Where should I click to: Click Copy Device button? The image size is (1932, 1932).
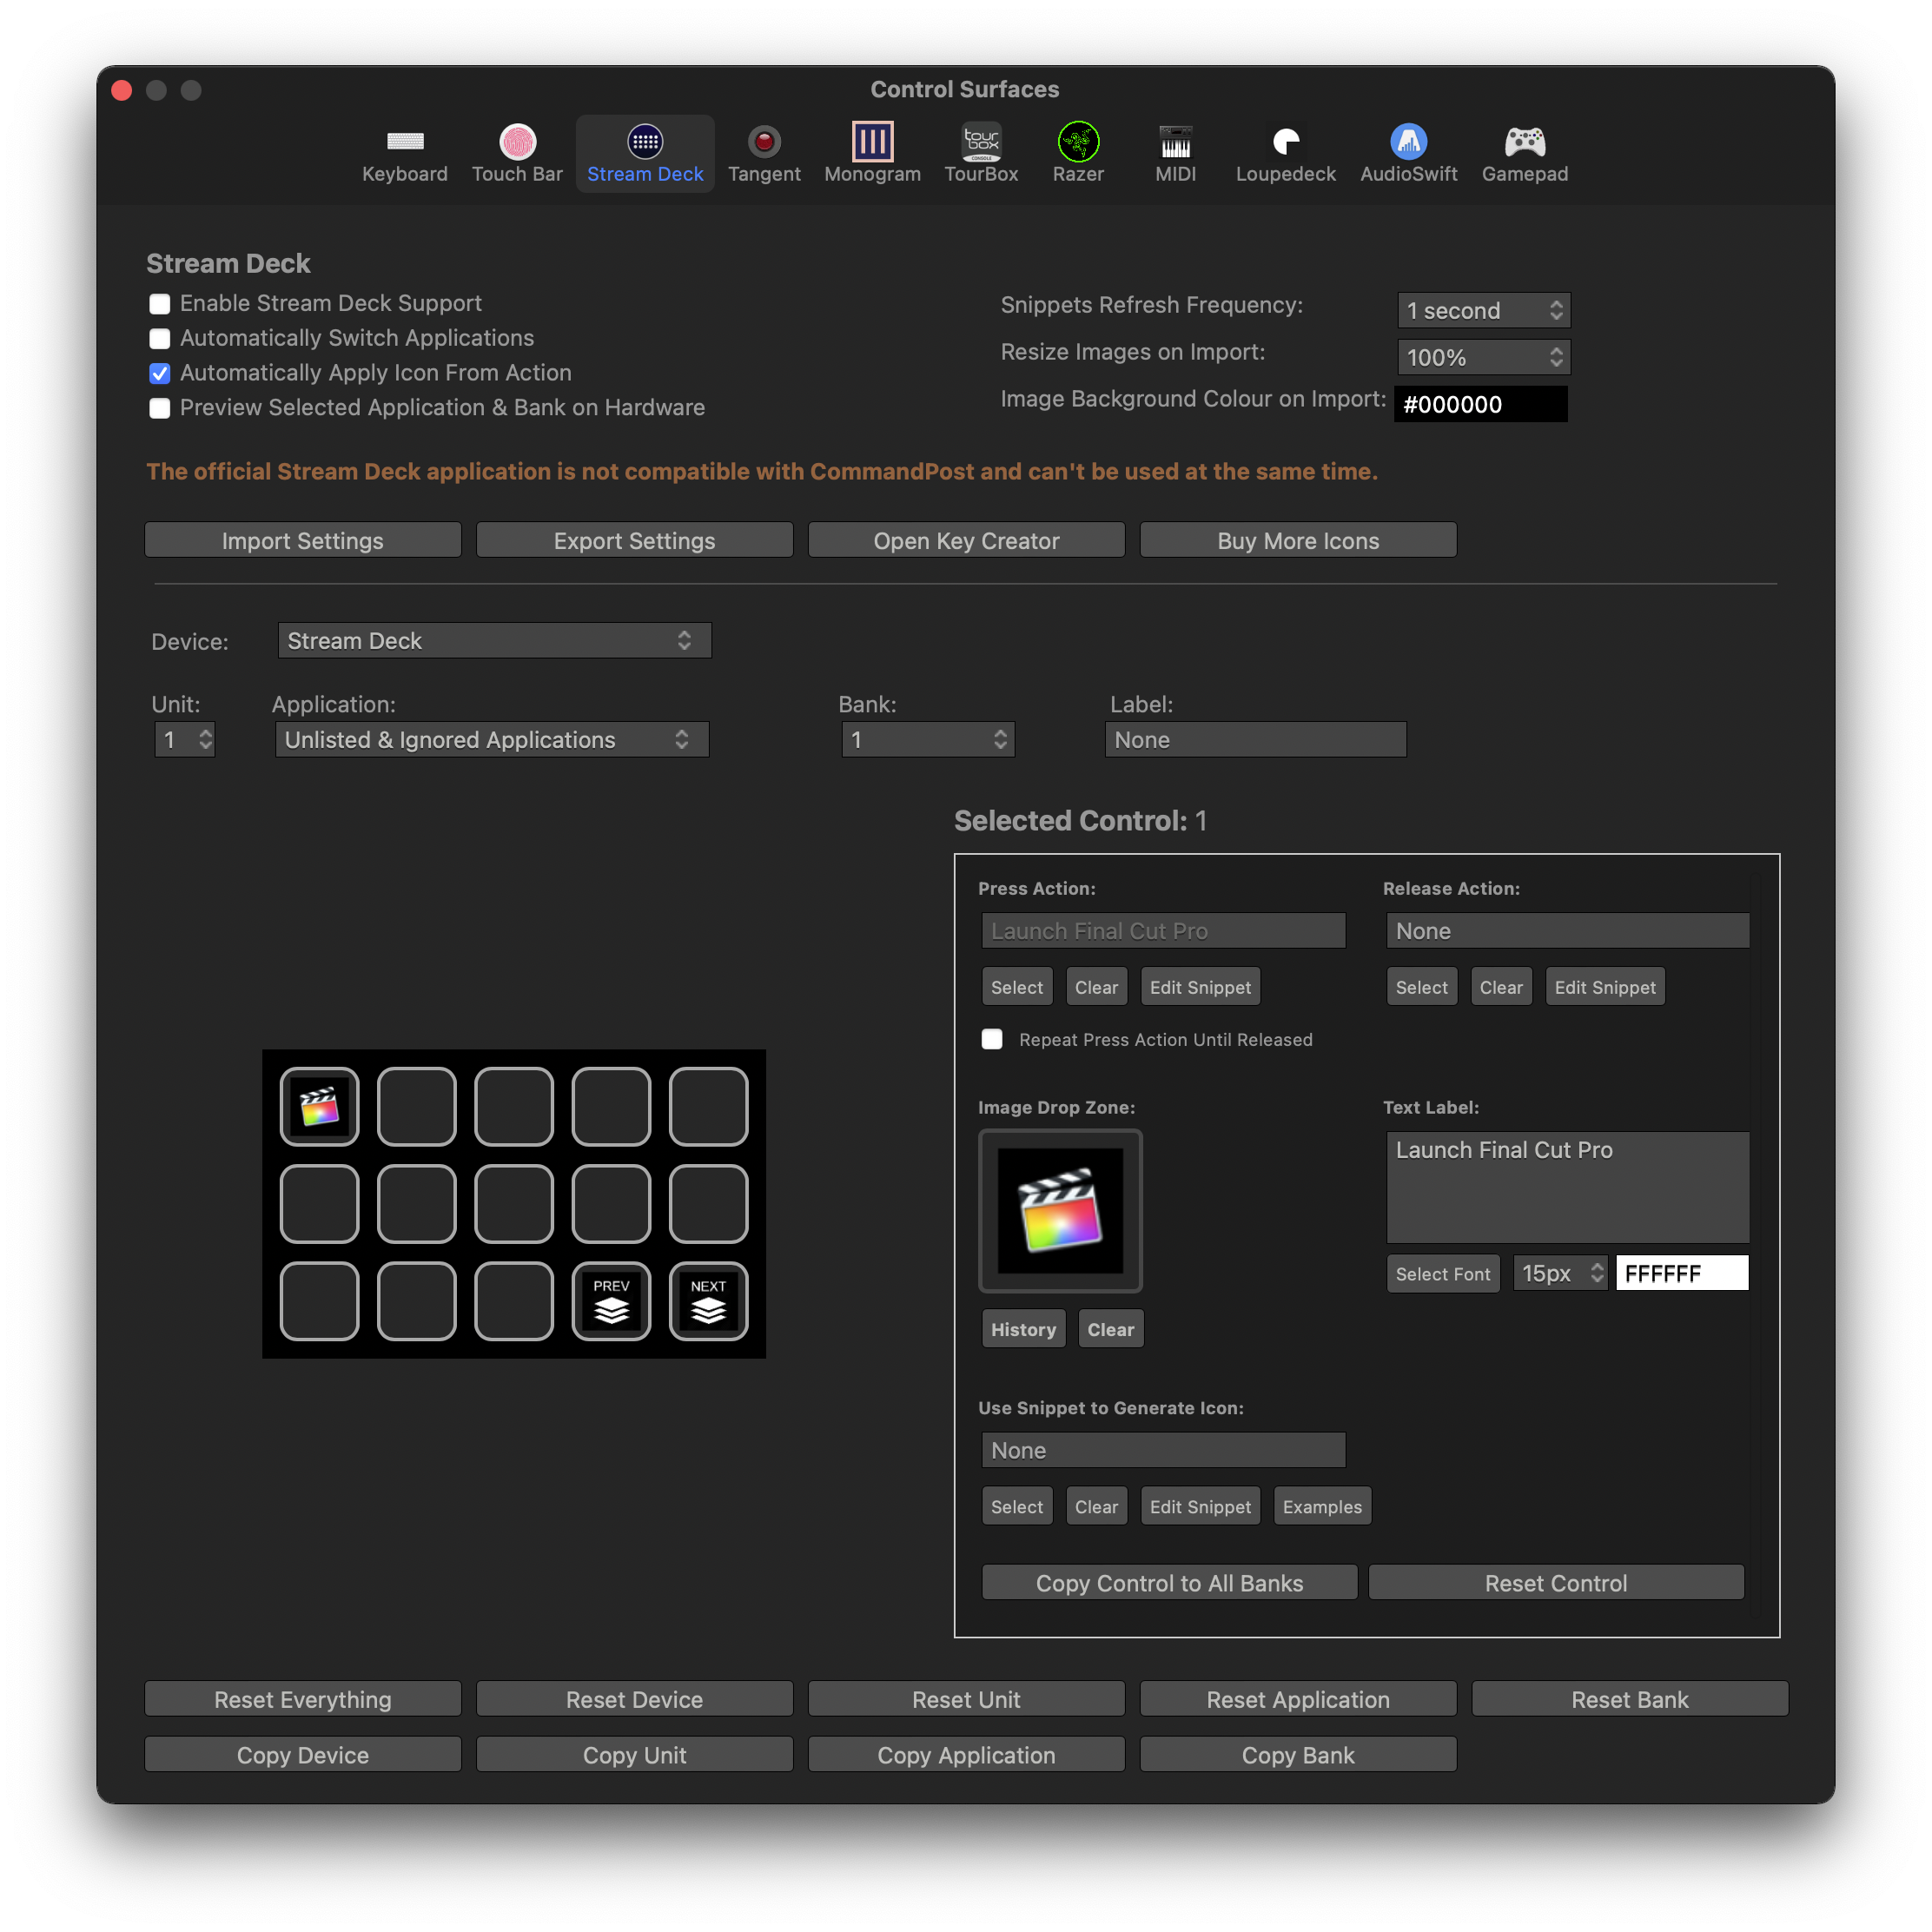point(303,1755)
